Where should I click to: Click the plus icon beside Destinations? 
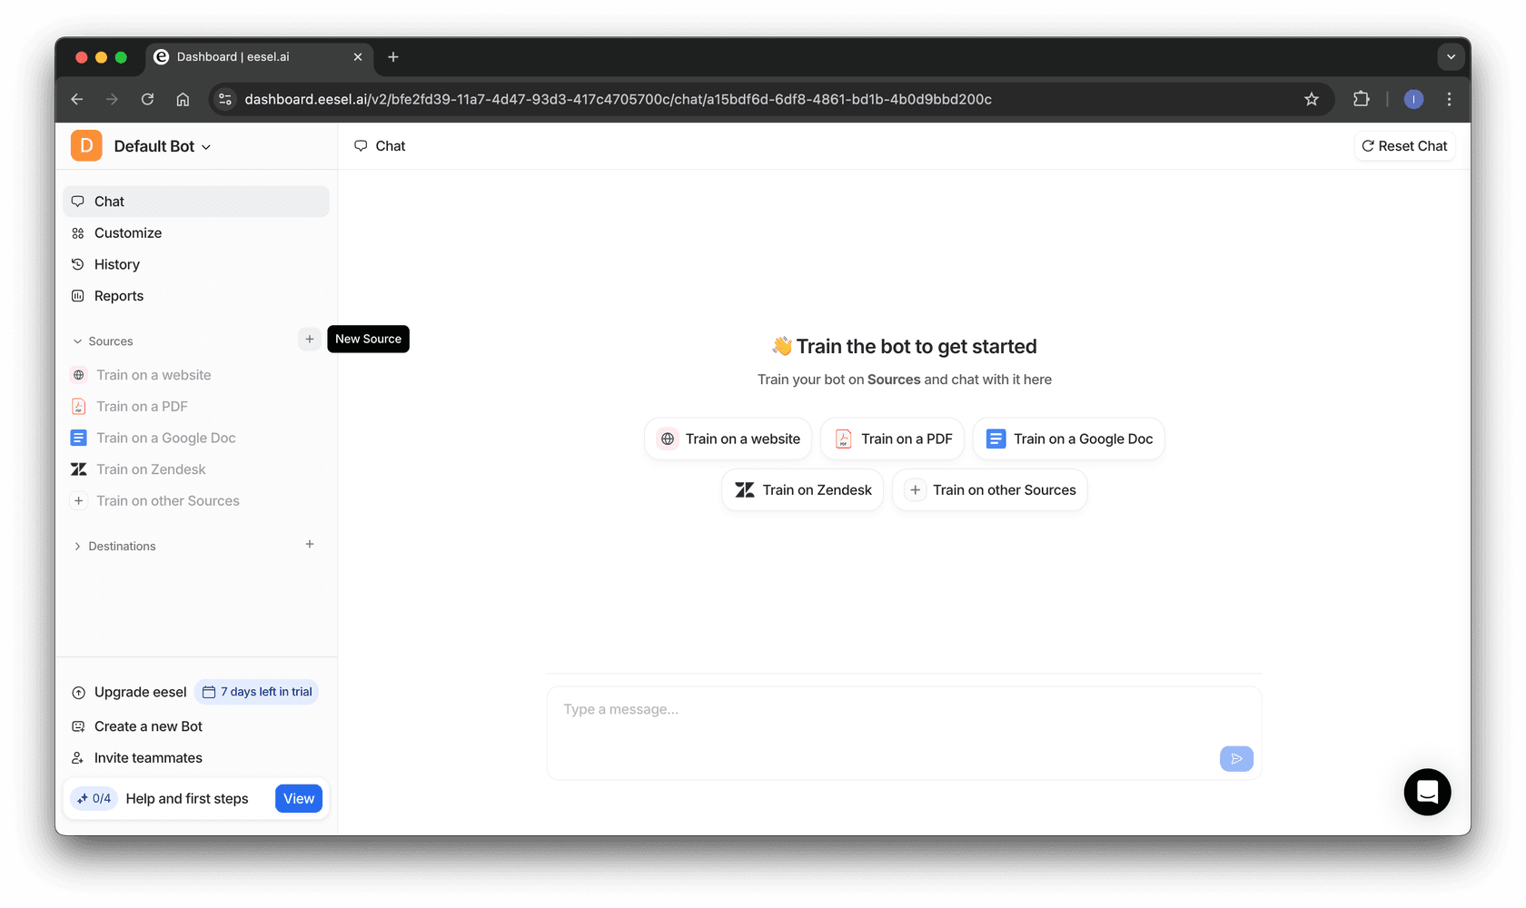[x=310, y=545]
